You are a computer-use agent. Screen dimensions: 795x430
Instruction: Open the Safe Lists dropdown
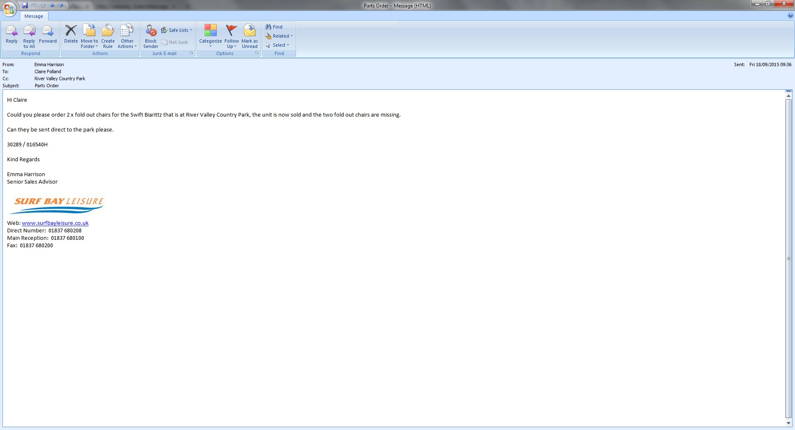[177, 30]
